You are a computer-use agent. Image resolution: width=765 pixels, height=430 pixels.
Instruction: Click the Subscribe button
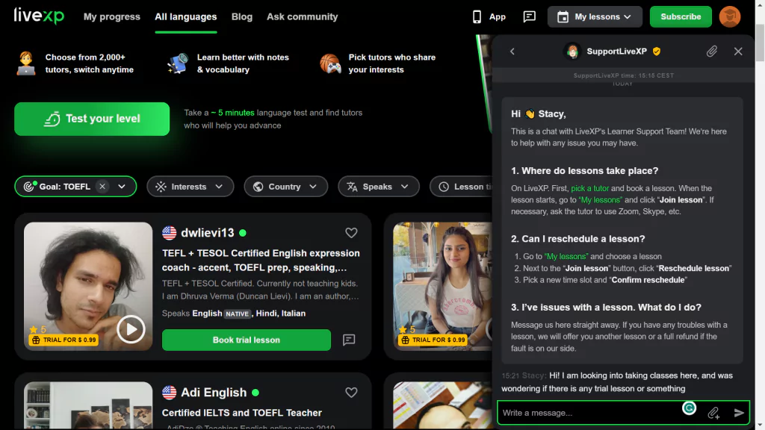pyautogui.click(x=681, y=16)
